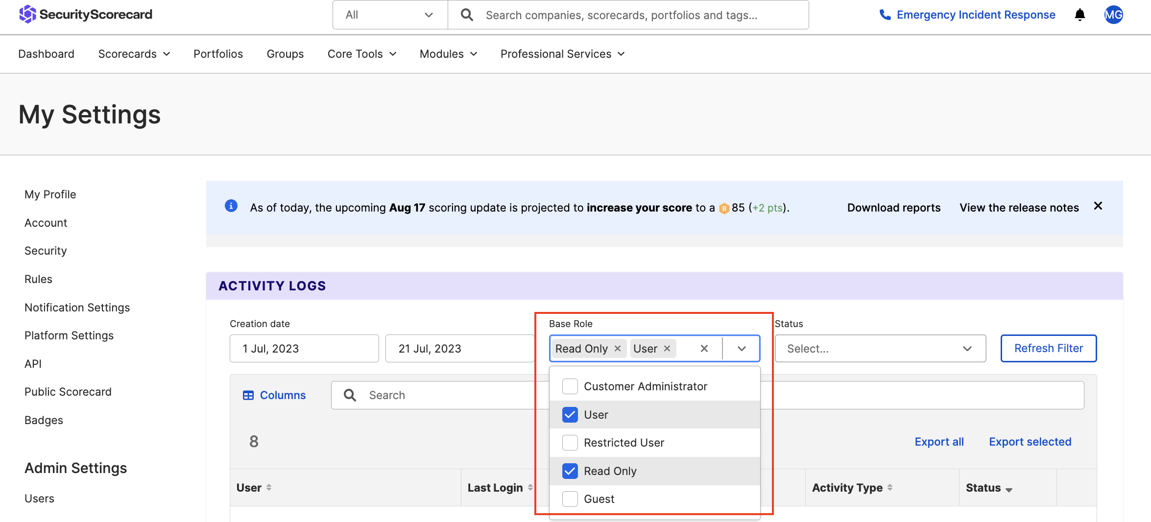Open the Columns selector in Activity Logs
The width and height of the screenshot is (1151, 522).
click(274, 395)
